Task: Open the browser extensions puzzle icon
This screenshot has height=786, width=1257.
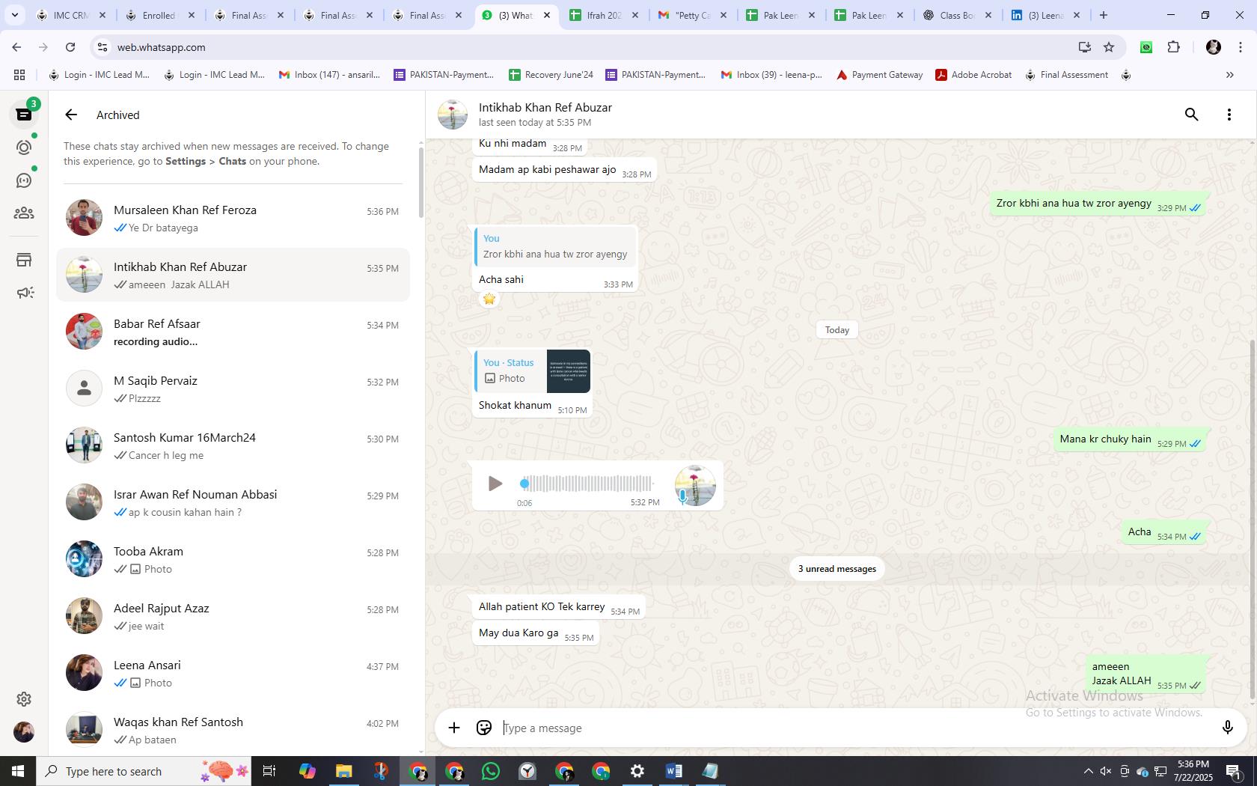Action: [x=1173, y=47]
